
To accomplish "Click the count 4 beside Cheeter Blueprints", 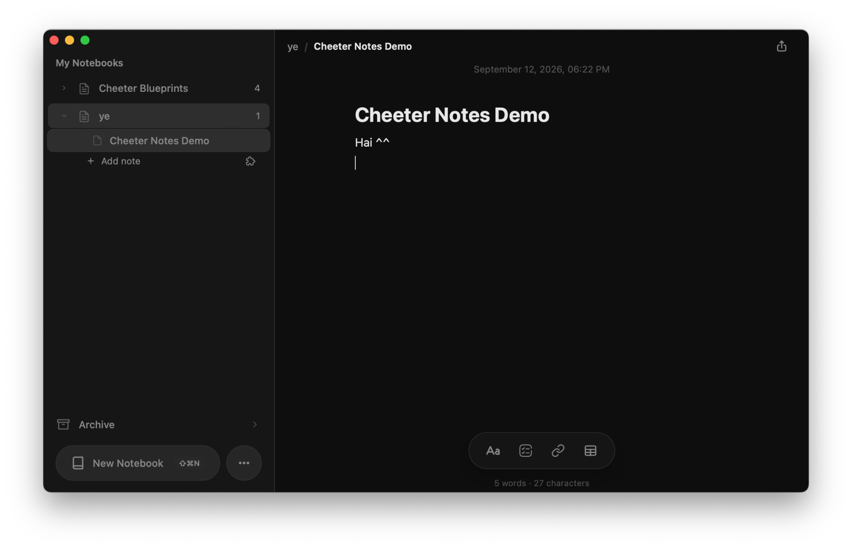I will click(257, 88).
